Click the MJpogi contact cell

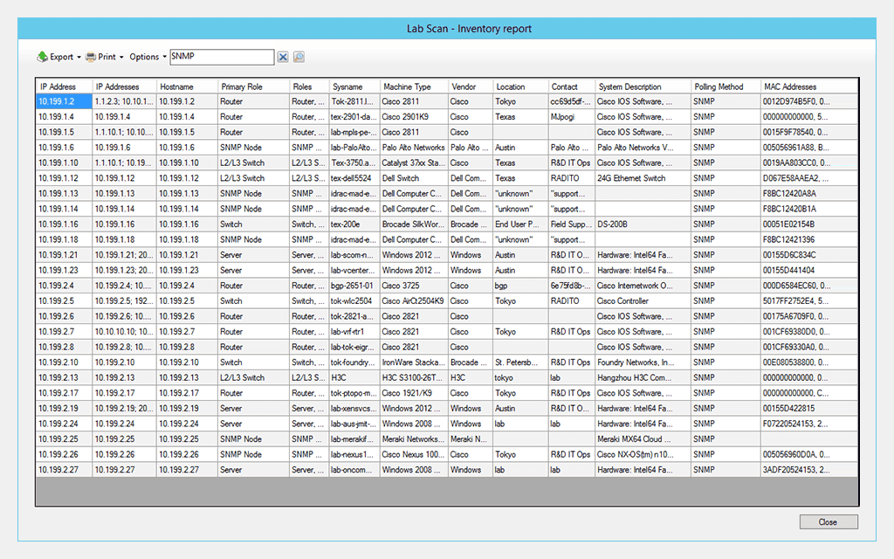tap(572, 117)
